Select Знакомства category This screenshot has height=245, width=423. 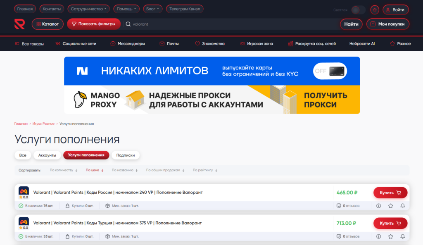[209, 44]
